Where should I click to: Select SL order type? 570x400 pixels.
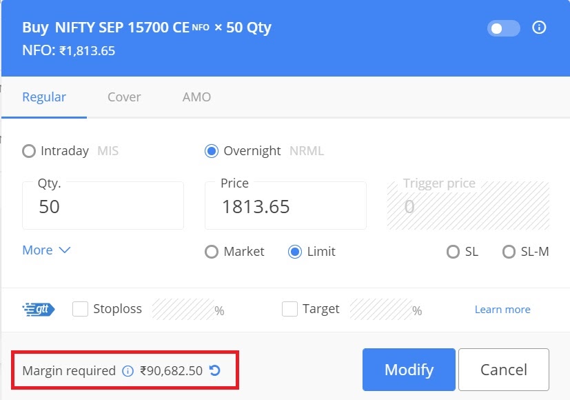pos(453,252)
